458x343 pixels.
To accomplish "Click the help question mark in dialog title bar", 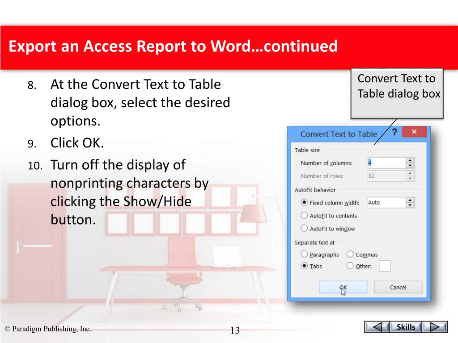I will click(x=394, y=132).
